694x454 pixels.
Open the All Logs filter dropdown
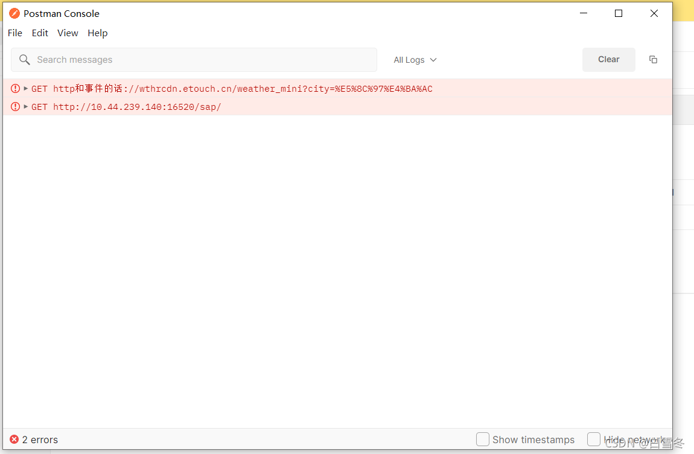tap(415, 60)
